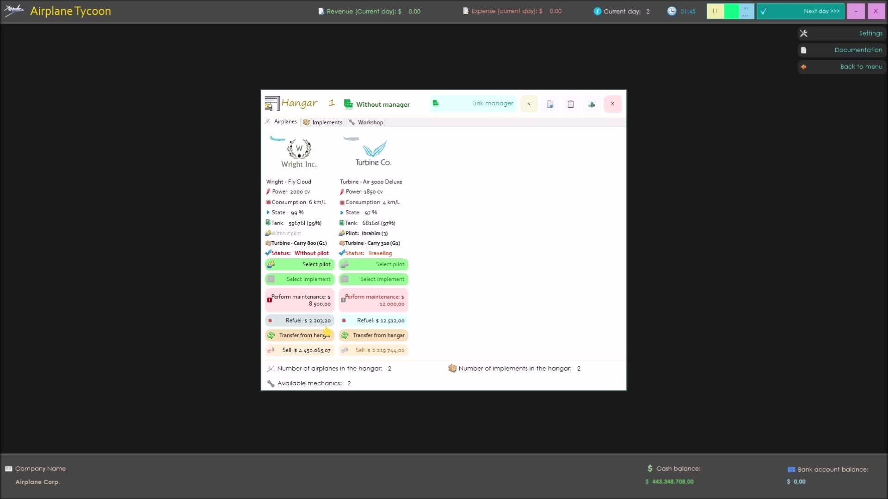Click the mountain landscape icon in hangar header
The height and width of the screenshot is (499, 888).
[592, 104]
